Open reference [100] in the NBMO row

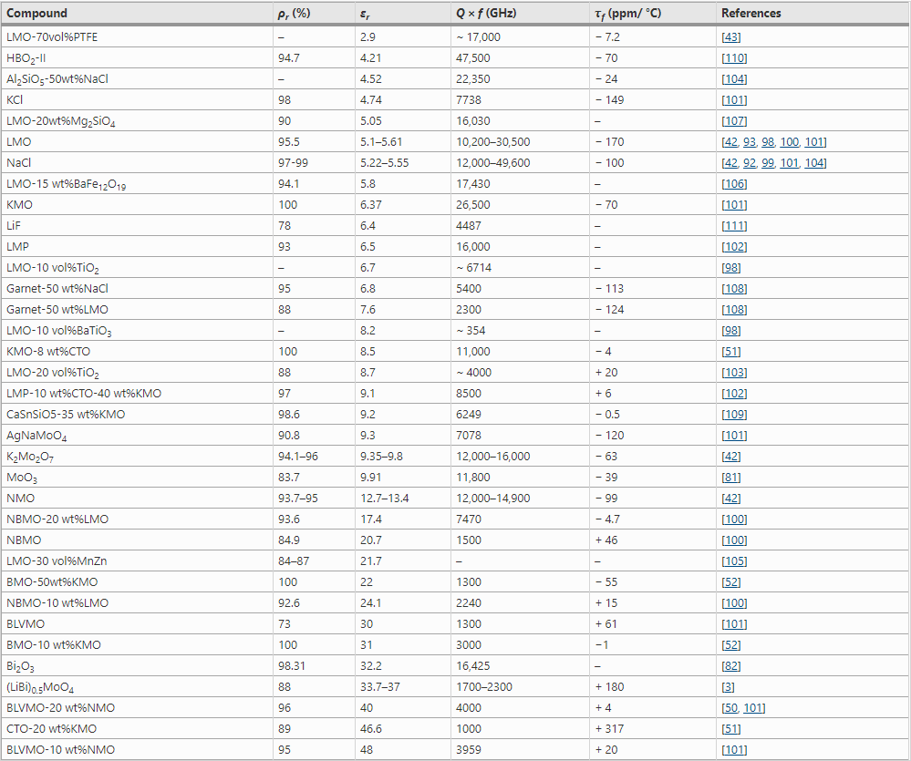point(734,540)
